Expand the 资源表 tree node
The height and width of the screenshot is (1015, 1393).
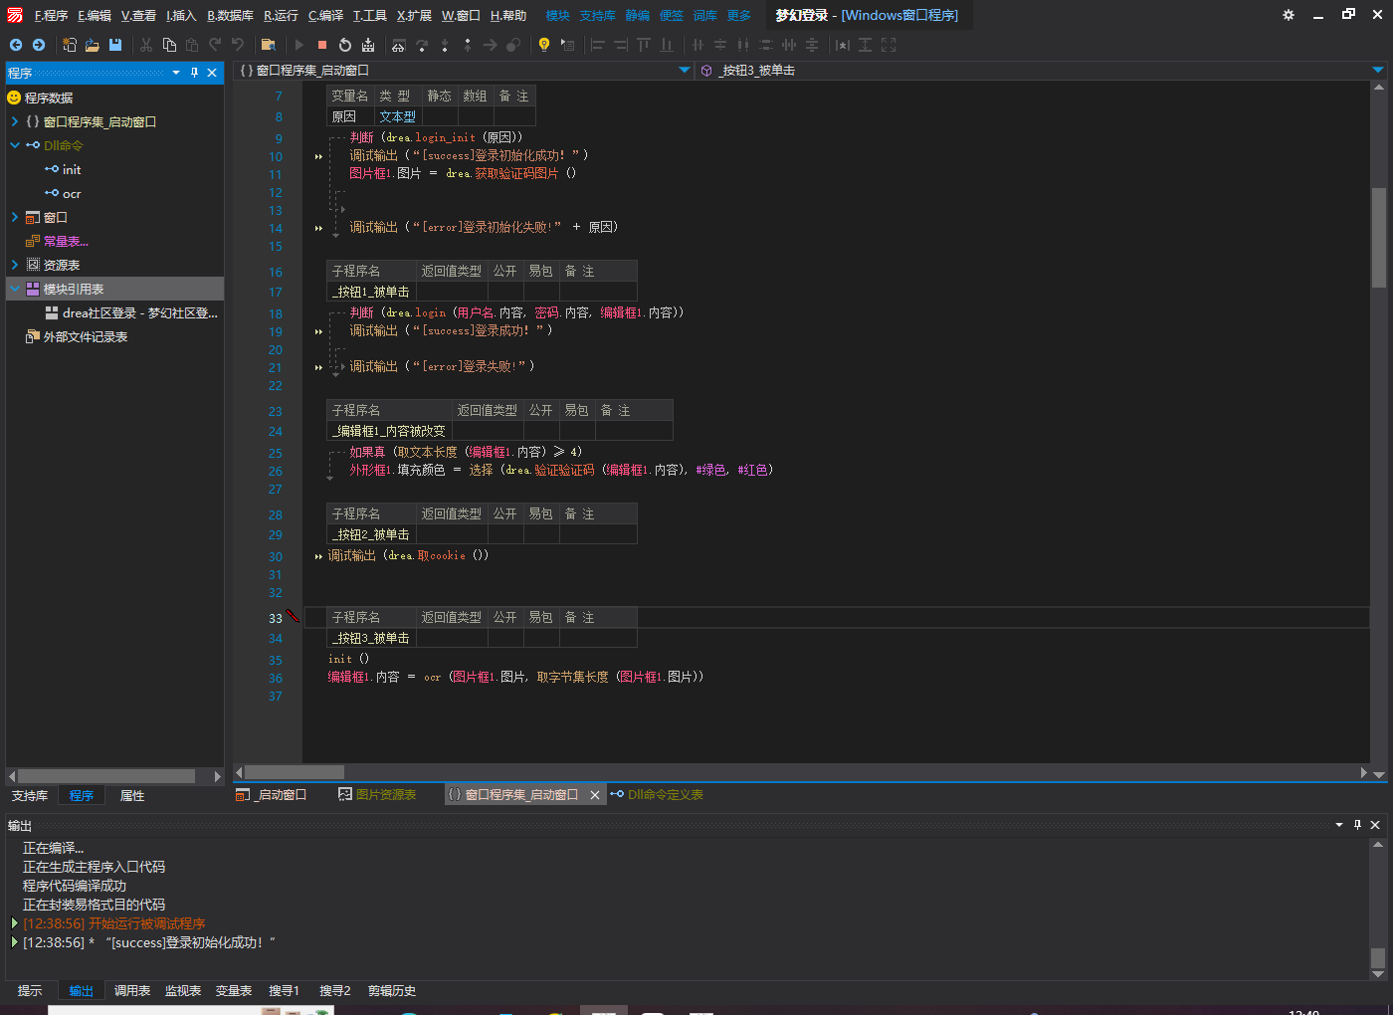point(15,265)
